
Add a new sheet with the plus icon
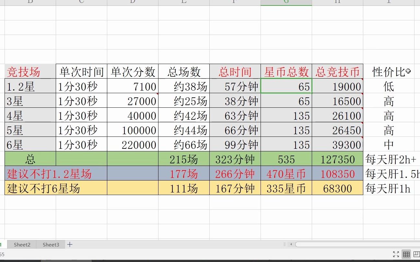pyautogui.click(x=70, y=245)
